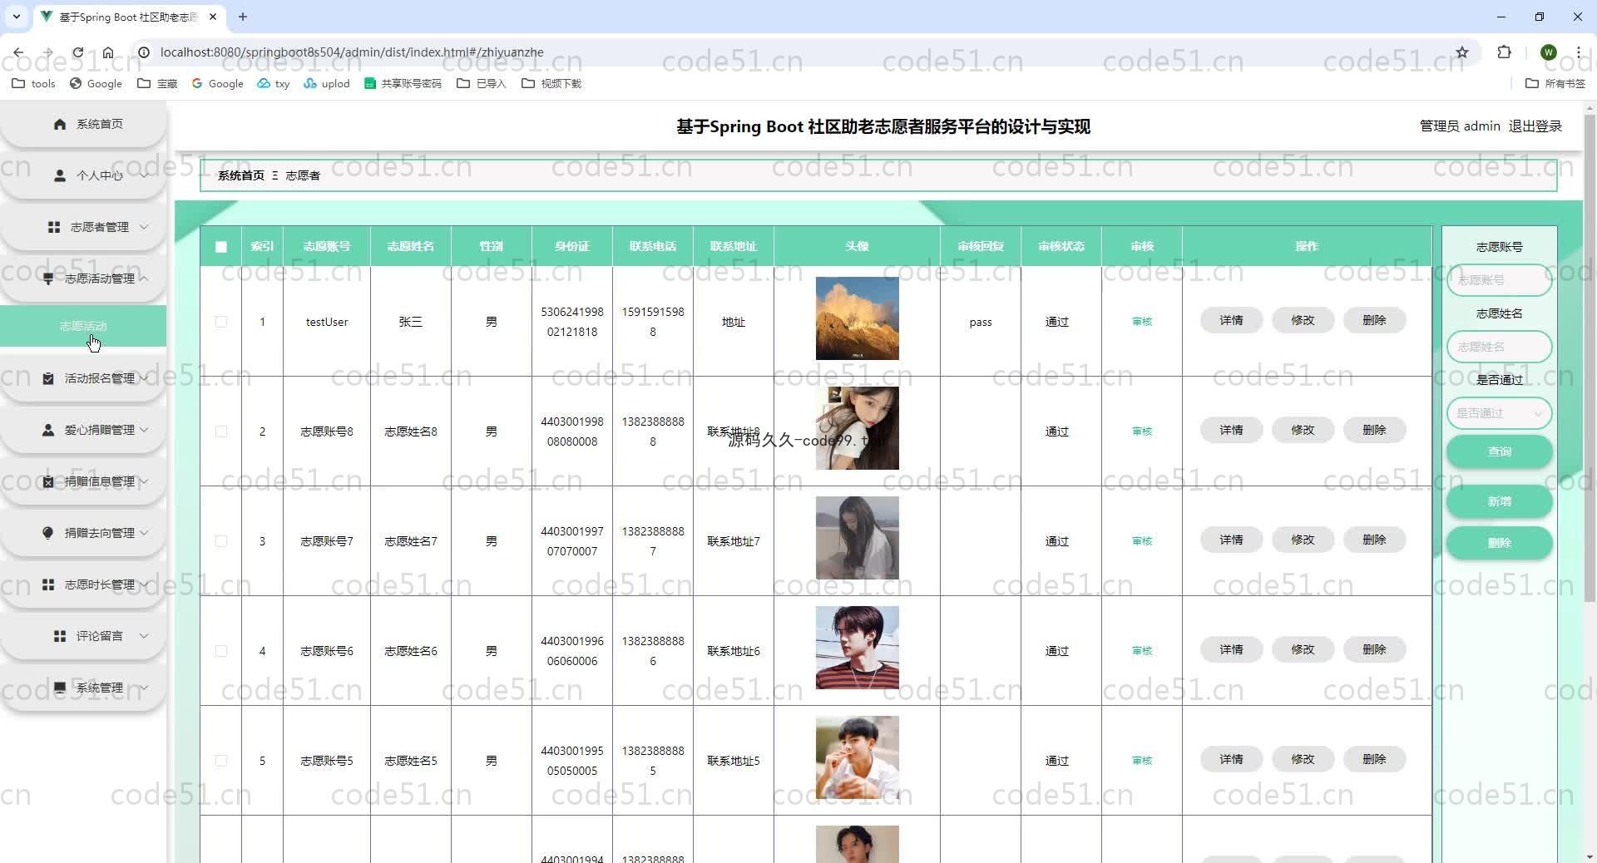The height and width of the screenshot is (863, 1597).
Task: Click the heart-person icon beside 爱心捐赠管理
Action: (48, 430)
